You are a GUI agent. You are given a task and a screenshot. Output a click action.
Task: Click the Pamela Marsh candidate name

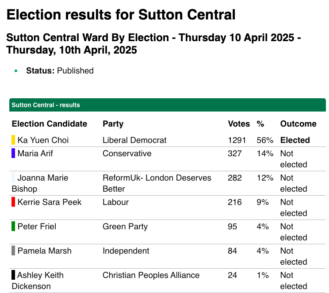[x=44, y=251]
